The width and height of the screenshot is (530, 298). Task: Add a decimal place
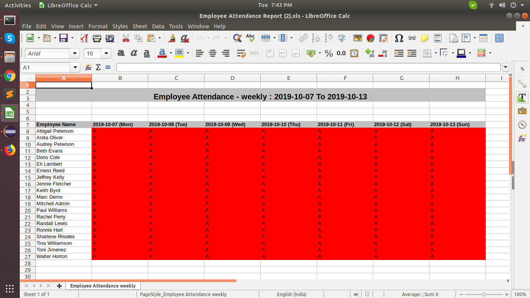pos(370,53)
